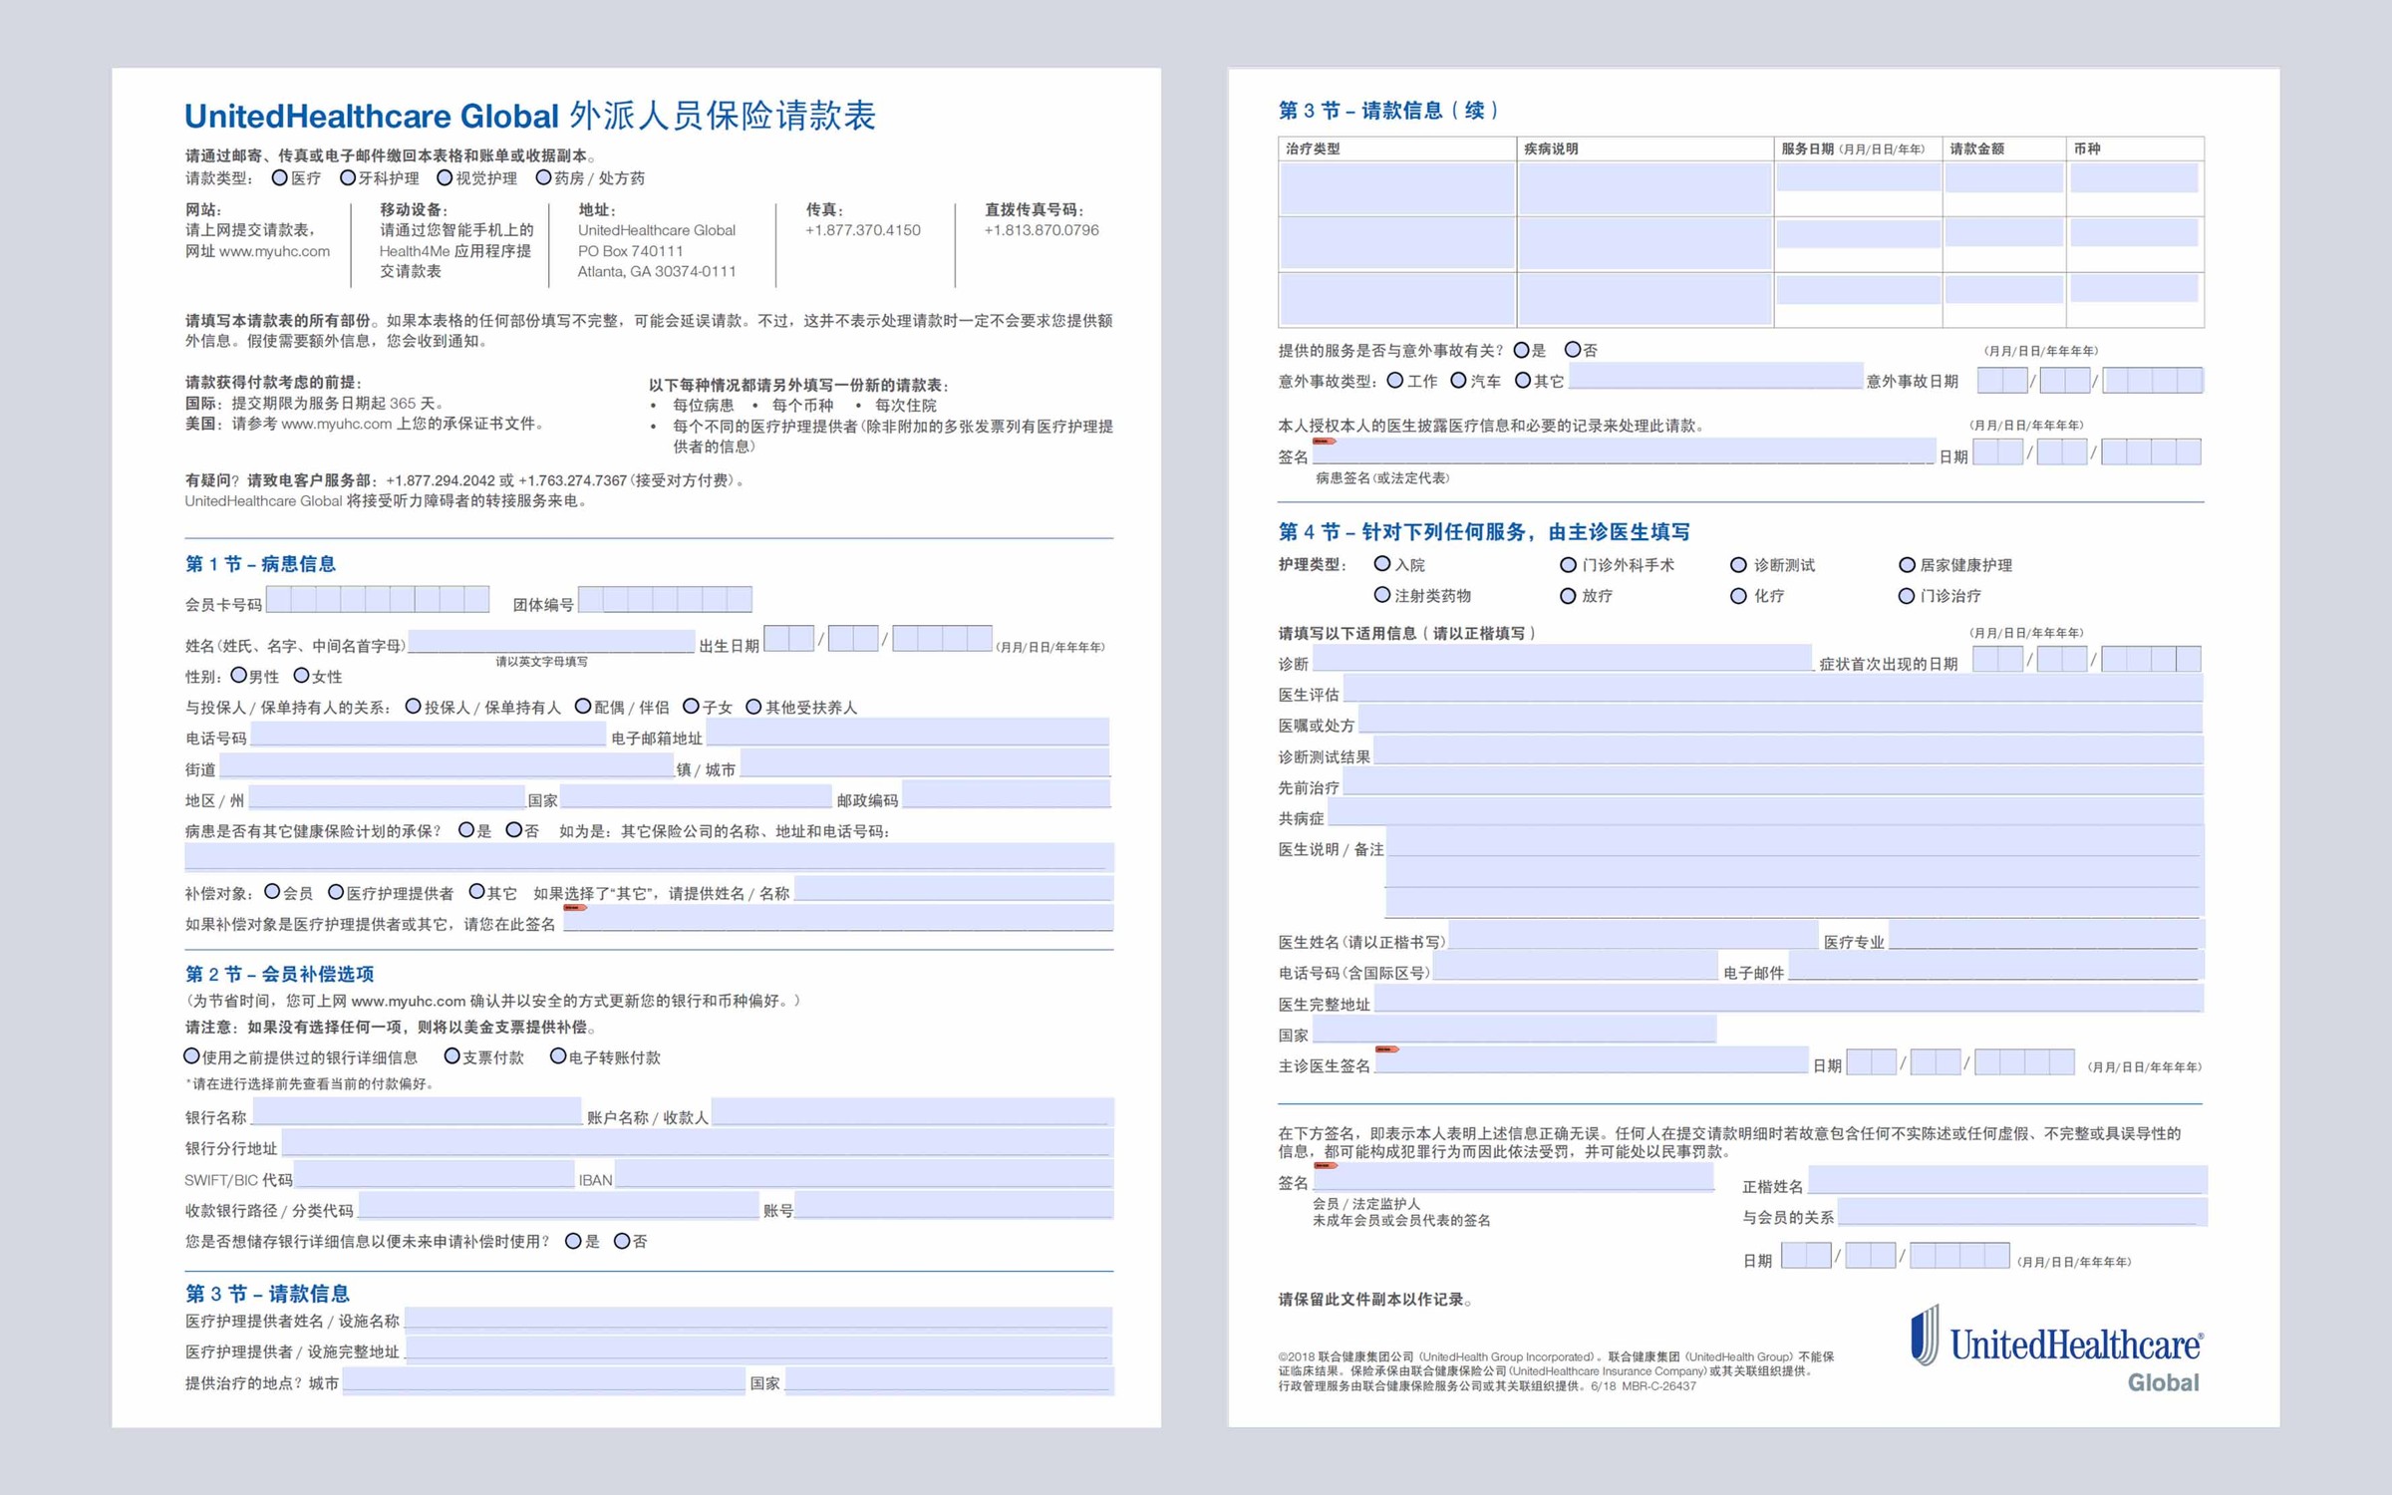Image resolution: width=2392 pixels, height=1495 pixels.
Task: Click the 诊断 field in section 4
Action: 1562,658
